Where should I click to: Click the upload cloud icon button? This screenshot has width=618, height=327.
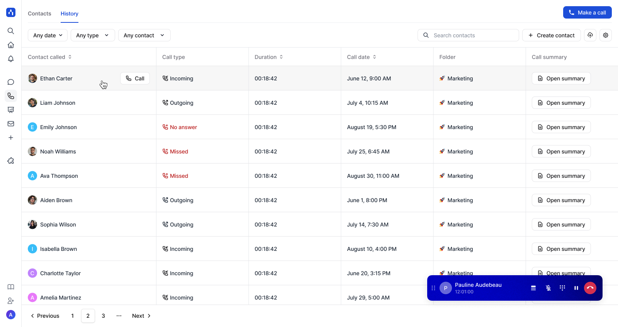click(x=590, y=35)
